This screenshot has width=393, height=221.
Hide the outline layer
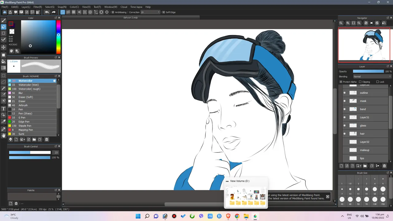[x=344, y=93]
